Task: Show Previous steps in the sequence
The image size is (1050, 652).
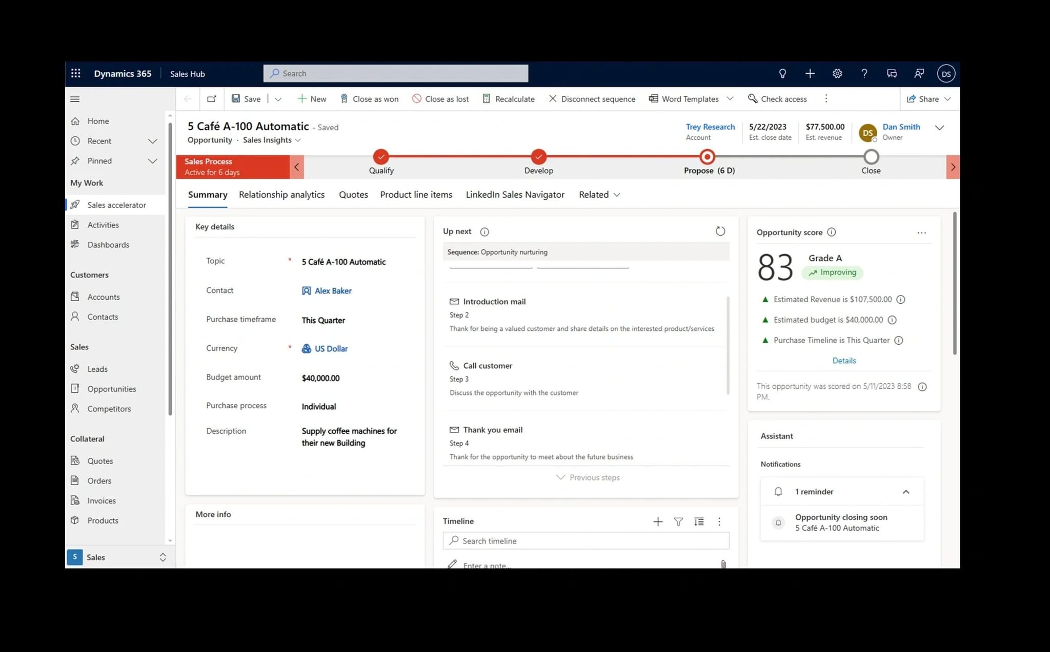Action: tap(588, 477)
